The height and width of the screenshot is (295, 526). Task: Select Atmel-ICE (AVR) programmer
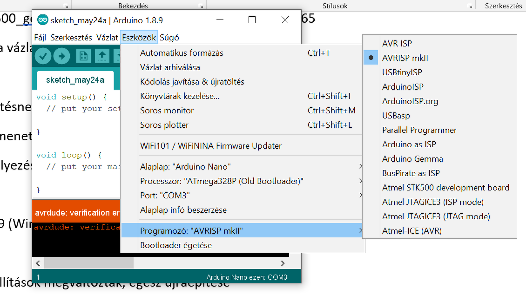tap(439, 231)
